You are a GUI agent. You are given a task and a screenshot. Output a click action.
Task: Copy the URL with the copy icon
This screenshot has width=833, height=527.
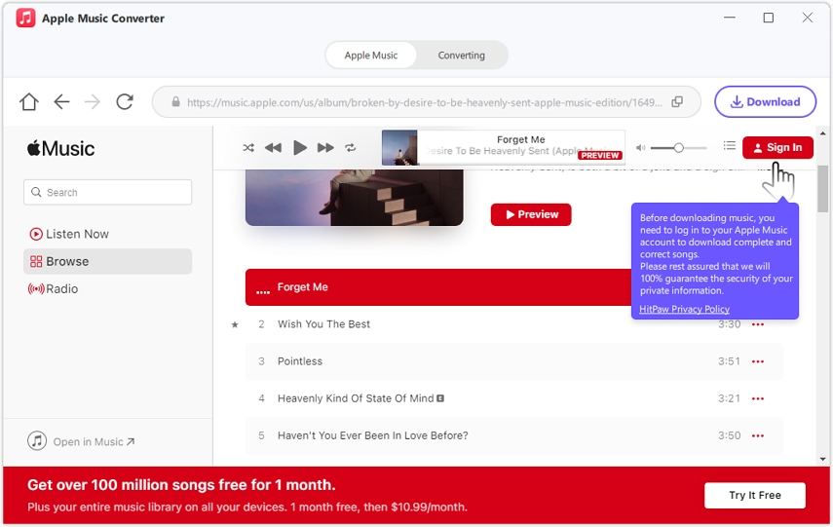click(677, 102)
